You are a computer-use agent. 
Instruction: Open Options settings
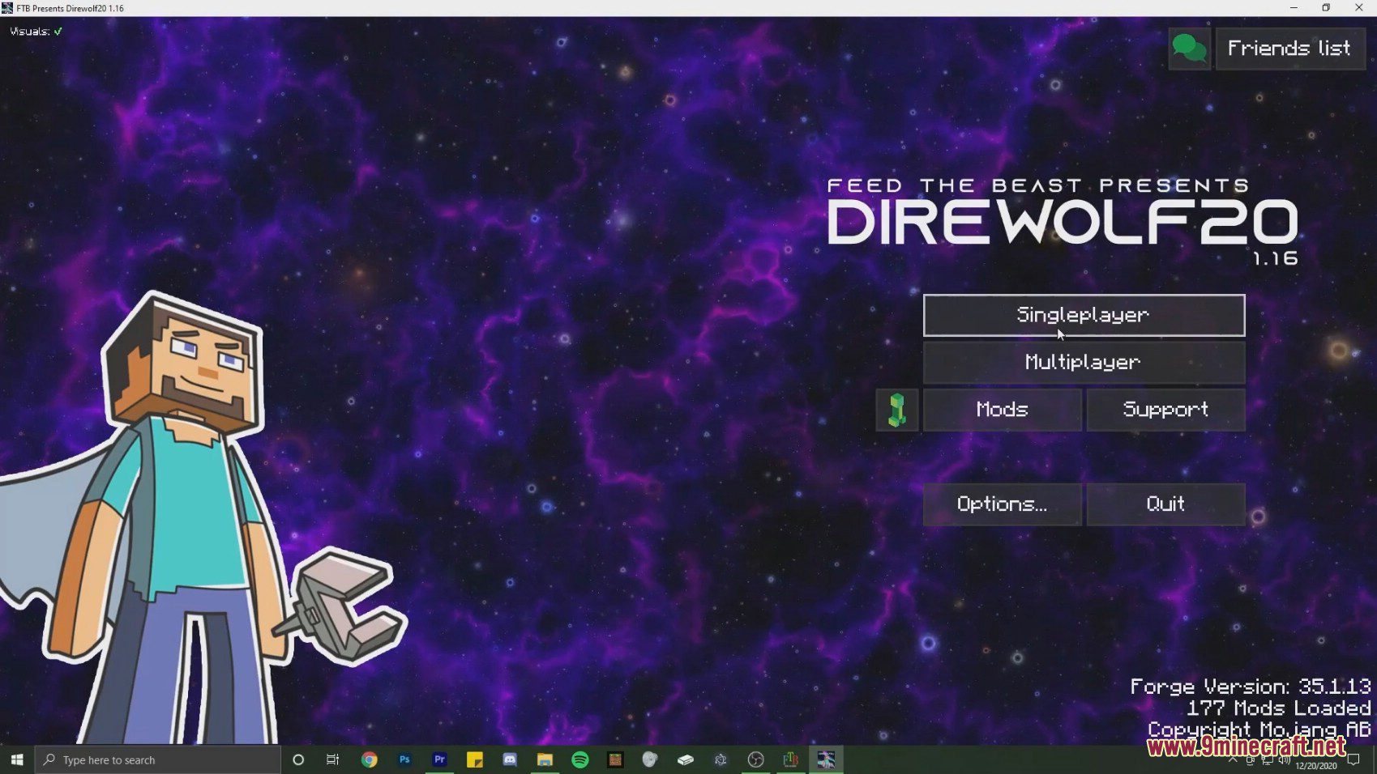coord(1003,504)
